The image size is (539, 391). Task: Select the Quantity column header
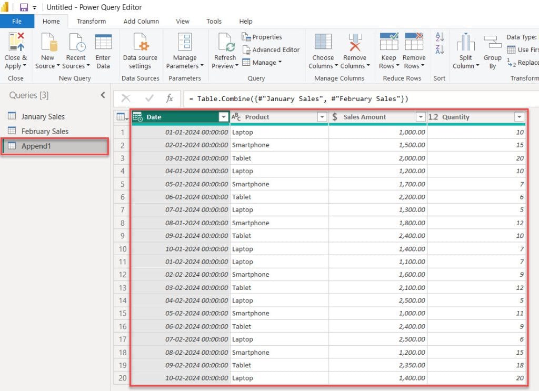coord(476,117)
